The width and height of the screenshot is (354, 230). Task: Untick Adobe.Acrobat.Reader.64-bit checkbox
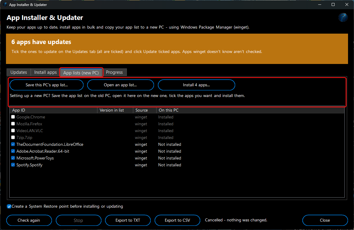(x=13, y=151)
